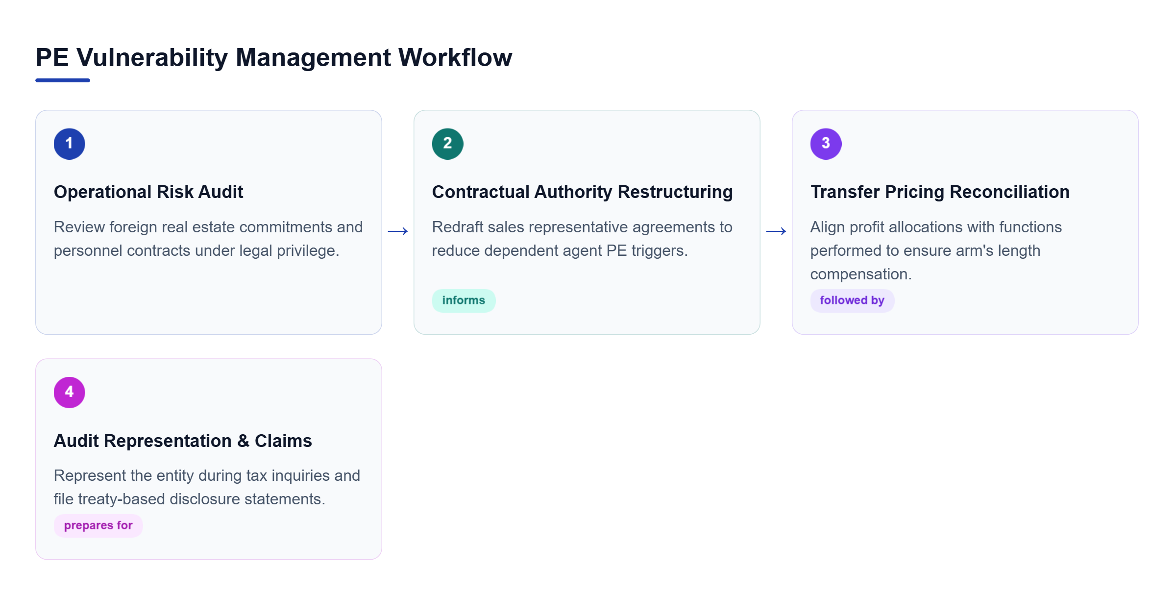Click the teal step 2 circle badge
The height and width of the screenshot is (595, 1176).
pos(448,144)
